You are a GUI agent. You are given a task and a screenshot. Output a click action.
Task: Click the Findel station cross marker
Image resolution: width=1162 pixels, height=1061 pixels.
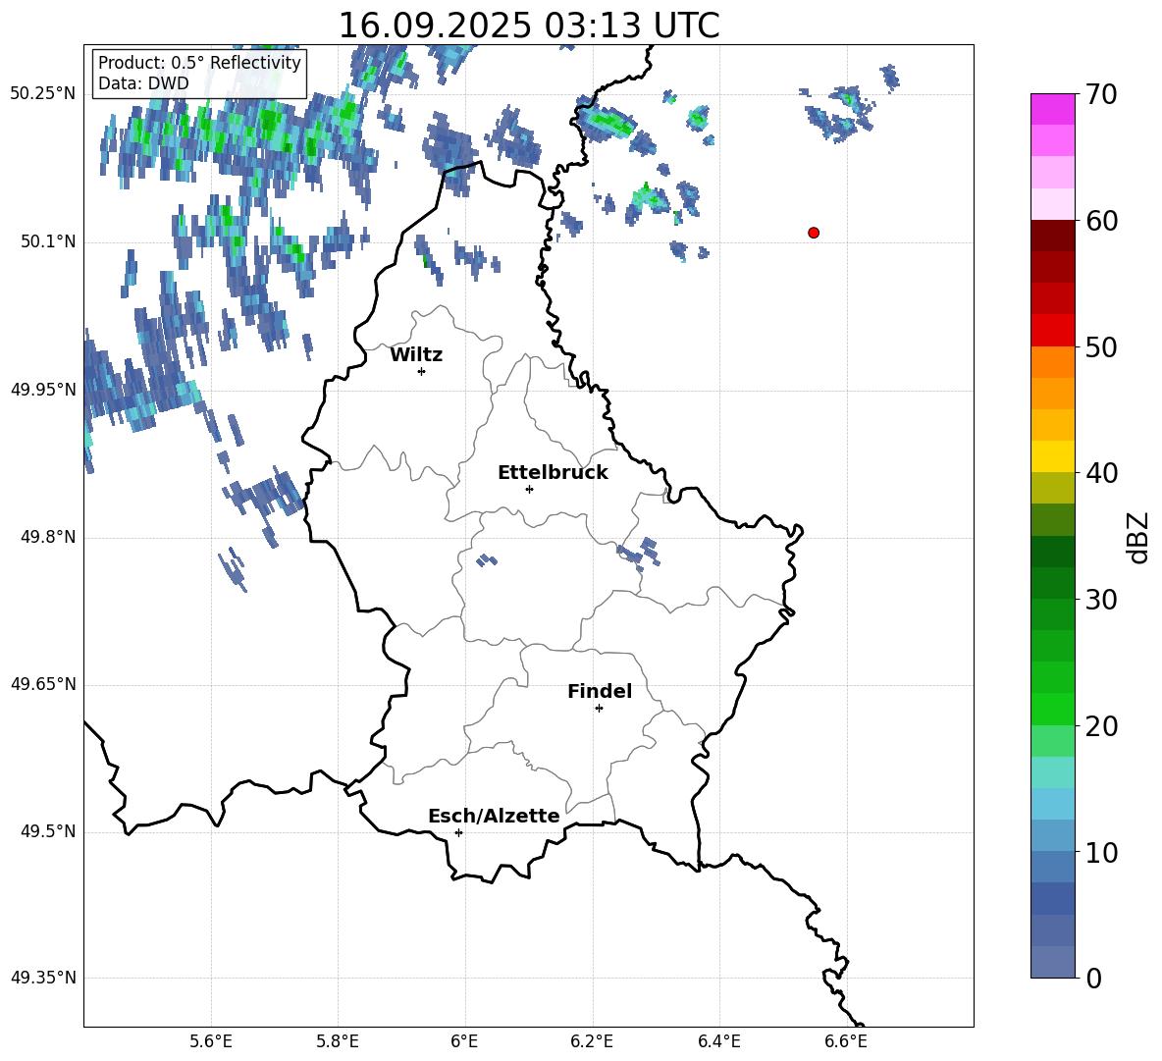pos(599,708)
